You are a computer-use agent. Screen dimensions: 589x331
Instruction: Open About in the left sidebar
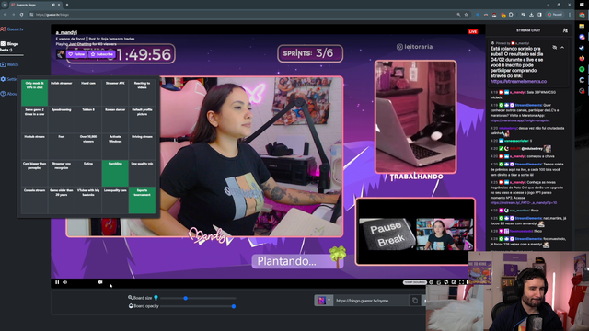point(9,94)
